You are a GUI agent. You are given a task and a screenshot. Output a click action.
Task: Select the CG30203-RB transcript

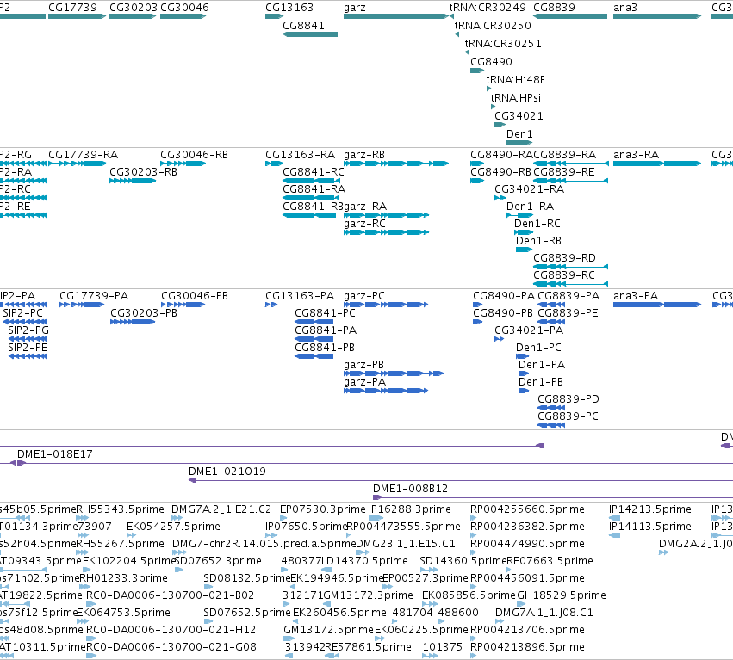[133, 181]
